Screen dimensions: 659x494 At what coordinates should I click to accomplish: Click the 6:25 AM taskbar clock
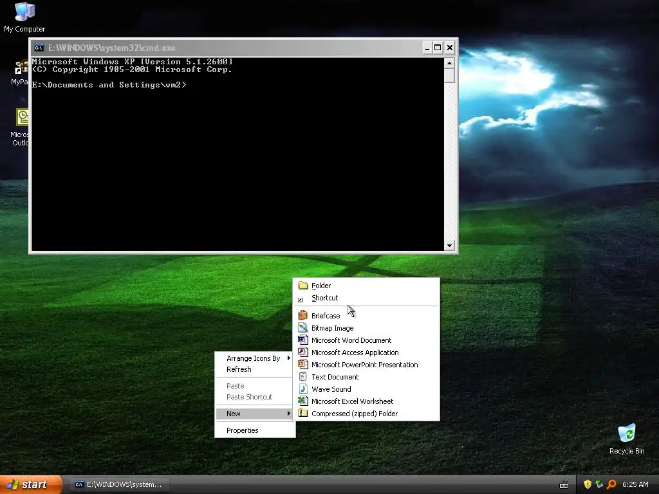click(635, 484)
